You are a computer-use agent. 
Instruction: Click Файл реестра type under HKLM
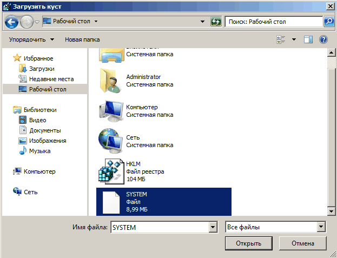[x=145, y=171]
